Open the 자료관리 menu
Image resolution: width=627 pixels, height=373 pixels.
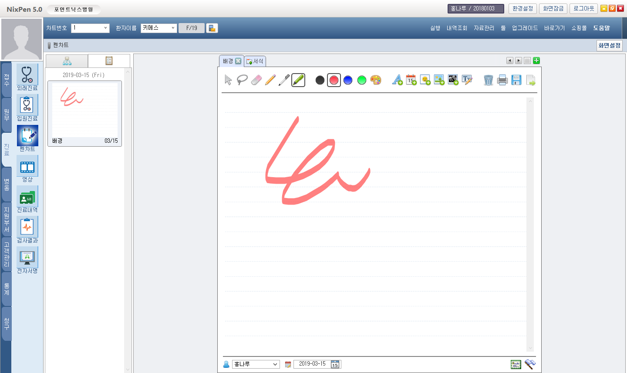coord(484,28)
